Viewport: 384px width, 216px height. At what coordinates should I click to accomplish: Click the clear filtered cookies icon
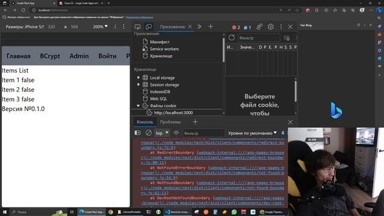coord(287,38)
